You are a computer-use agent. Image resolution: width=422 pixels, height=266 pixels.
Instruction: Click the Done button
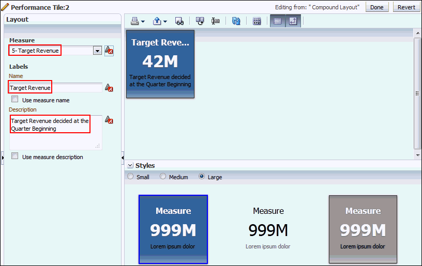pyautogui.click(x=377, y=7)
